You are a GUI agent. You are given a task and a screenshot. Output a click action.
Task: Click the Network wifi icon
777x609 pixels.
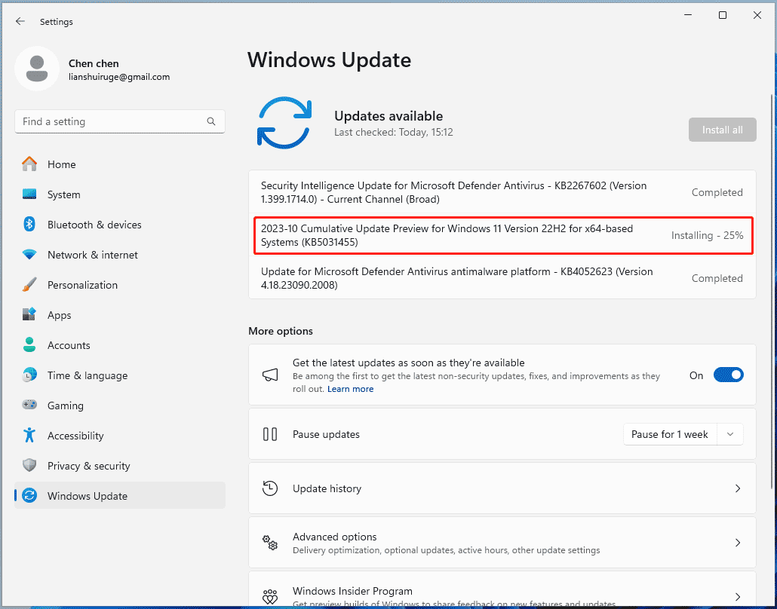pyautogui.click(x=29, y=255)
